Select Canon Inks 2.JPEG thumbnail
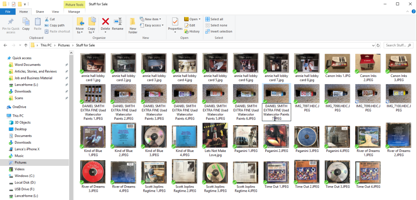The image size is (417, 200). pos(368,63)
